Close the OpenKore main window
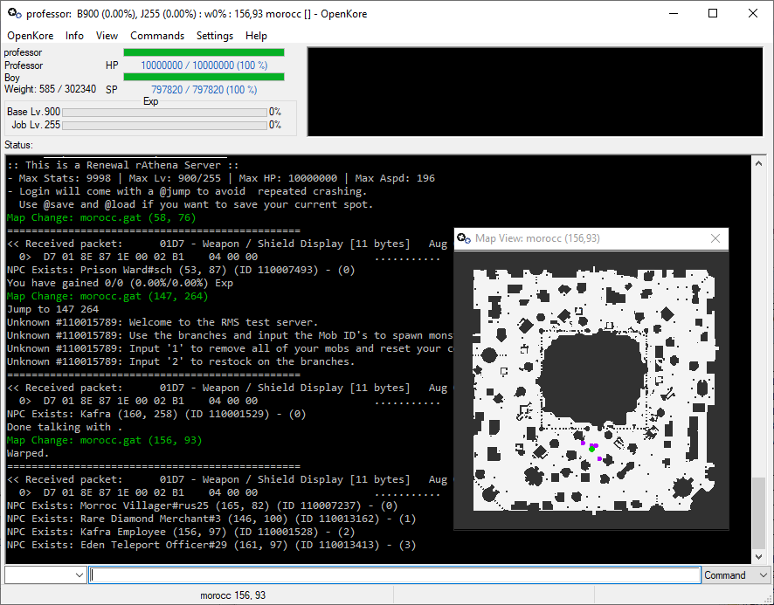 [x=753, y=13]
